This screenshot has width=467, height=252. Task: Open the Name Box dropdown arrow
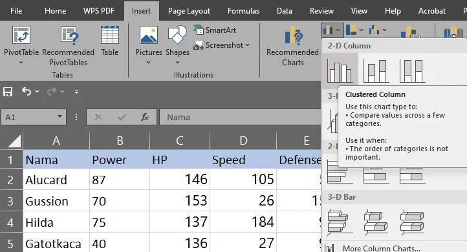click(60, 116)
